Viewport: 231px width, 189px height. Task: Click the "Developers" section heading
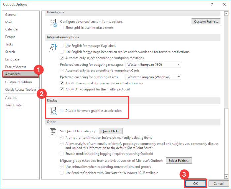click(55, 12)
